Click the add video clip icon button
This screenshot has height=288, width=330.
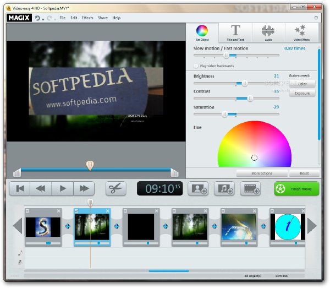click(250, 188)
